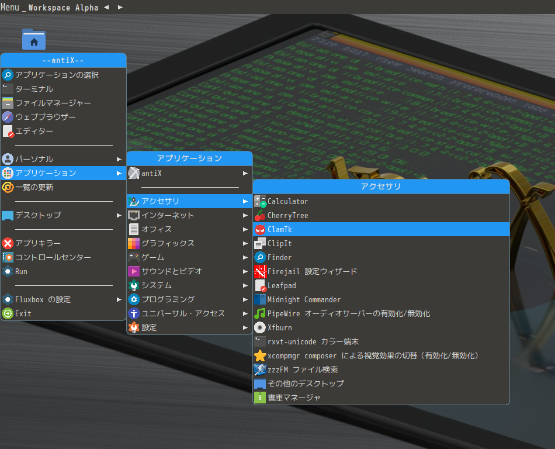Click the Workspace Alpha label

coord(63,8)
